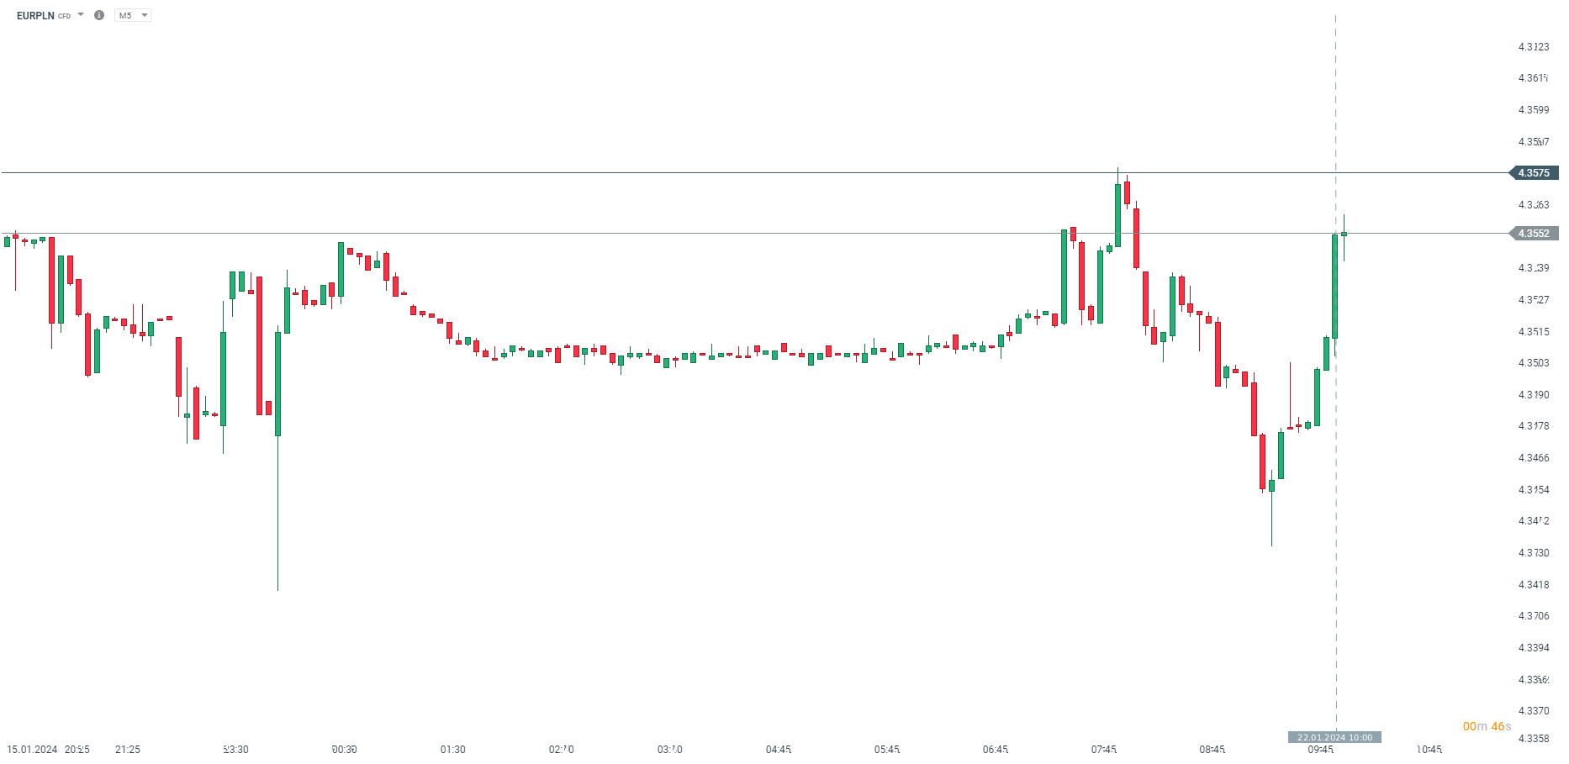
Task: Click the 22.01.2024 10:00 date marker
Action: tap(1334, 737)
